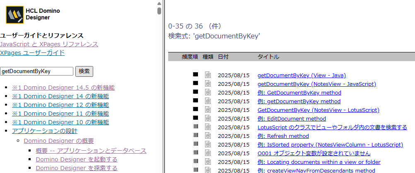Sort results by 日付 column header
415x173 pixels.
click(x=223, y=57)
